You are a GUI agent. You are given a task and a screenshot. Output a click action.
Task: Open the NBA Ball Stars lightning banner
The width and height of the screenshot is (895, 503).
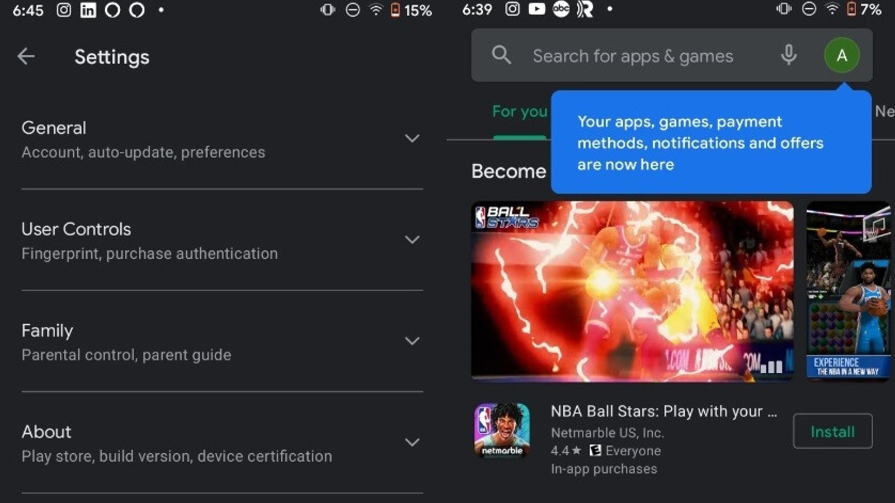(x=632, y=291)
